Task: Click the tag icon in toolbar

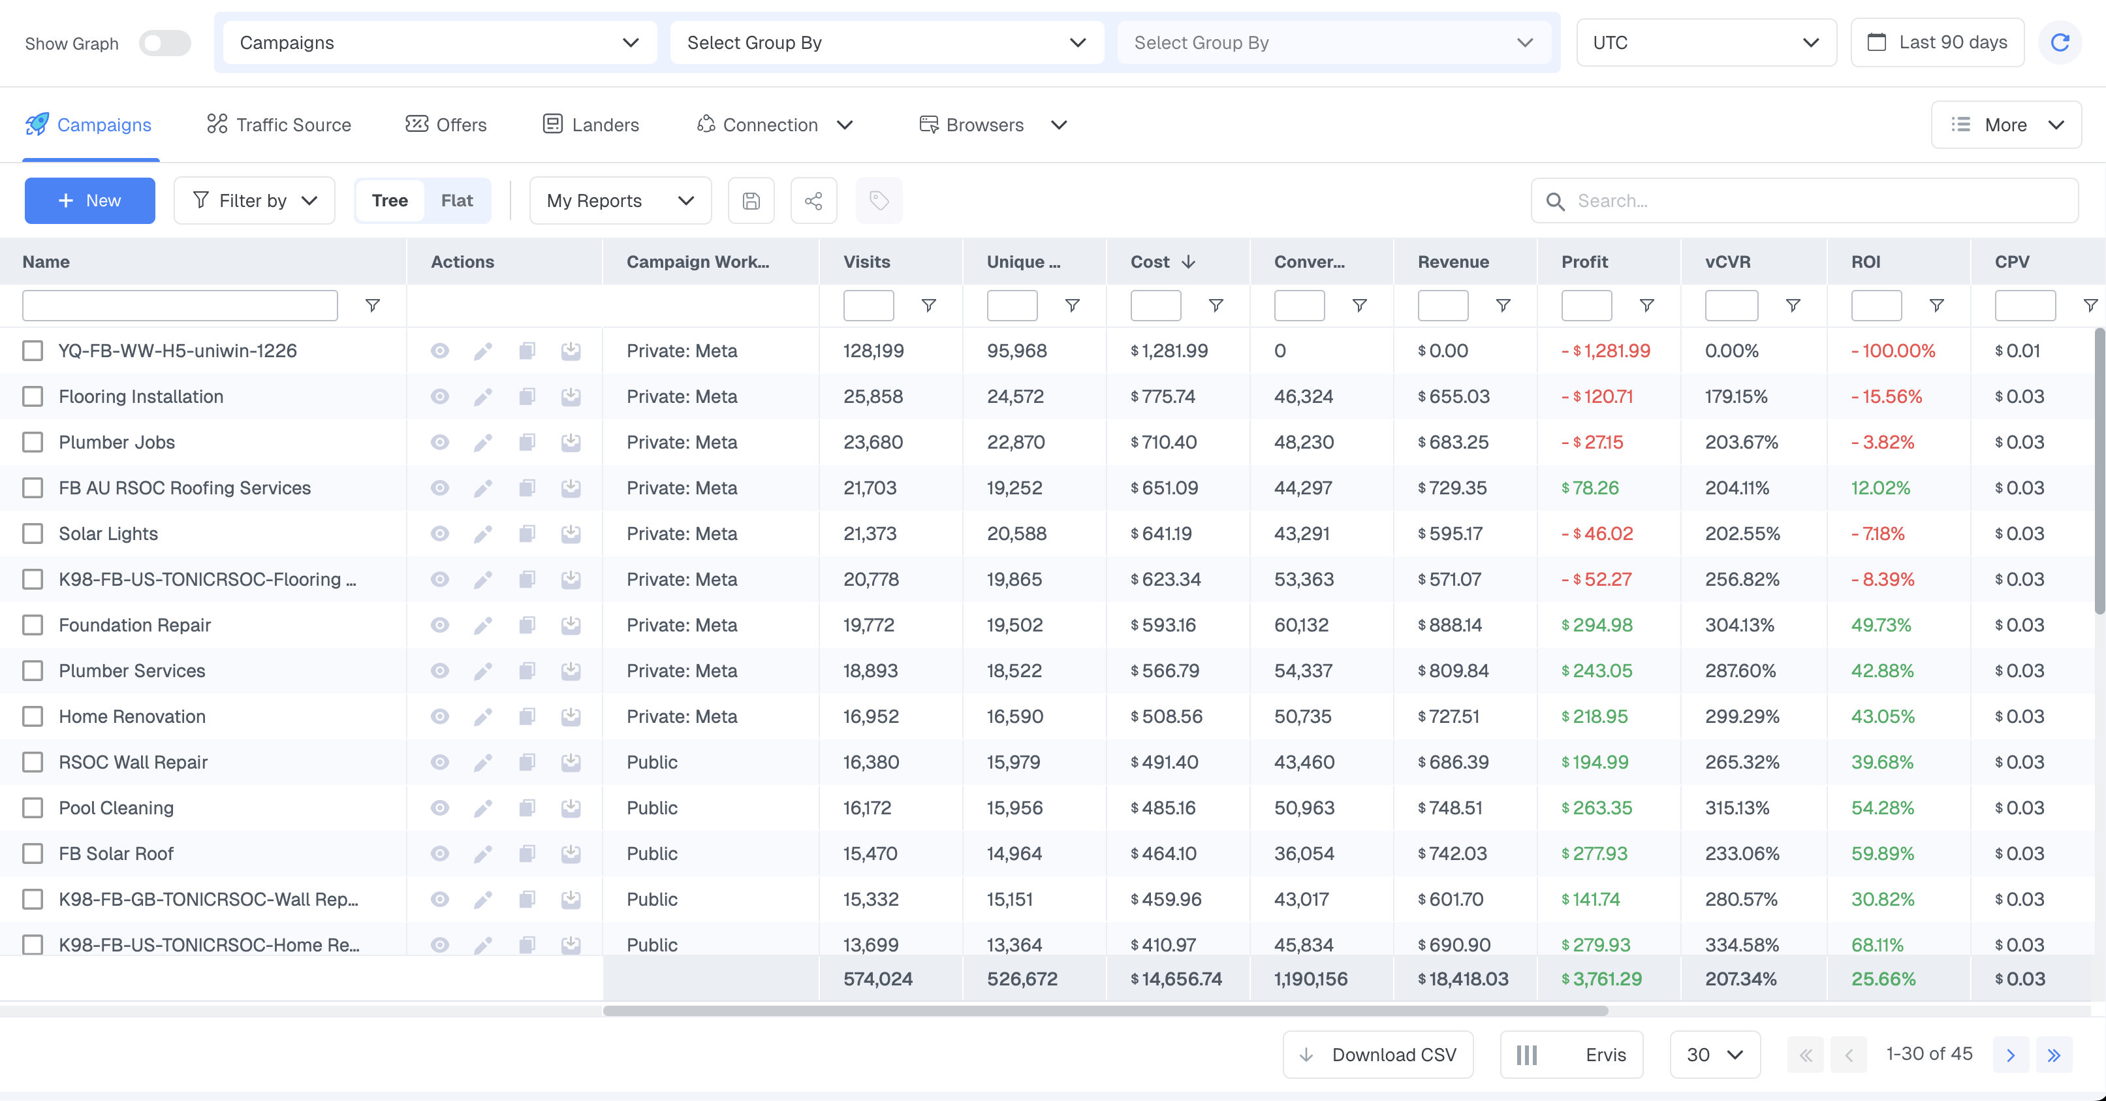Action: click(x=878, y=200)
